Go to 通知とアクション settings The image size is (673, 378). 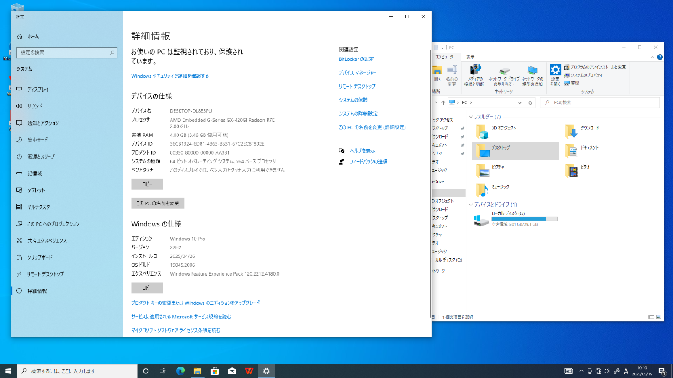tap(43, 123)
